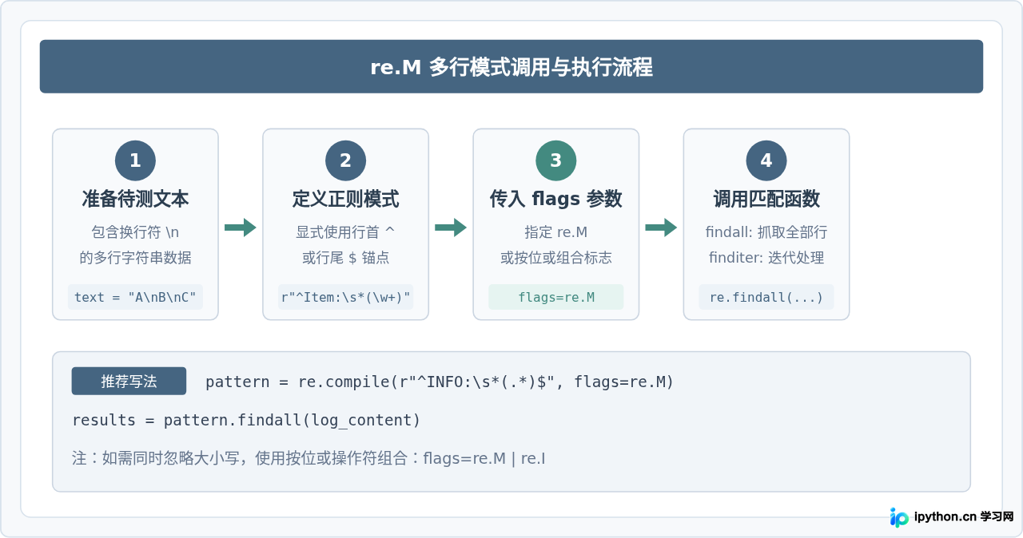
Task: Click the code chip 're.findall(...)'
Action: (766, 297)
